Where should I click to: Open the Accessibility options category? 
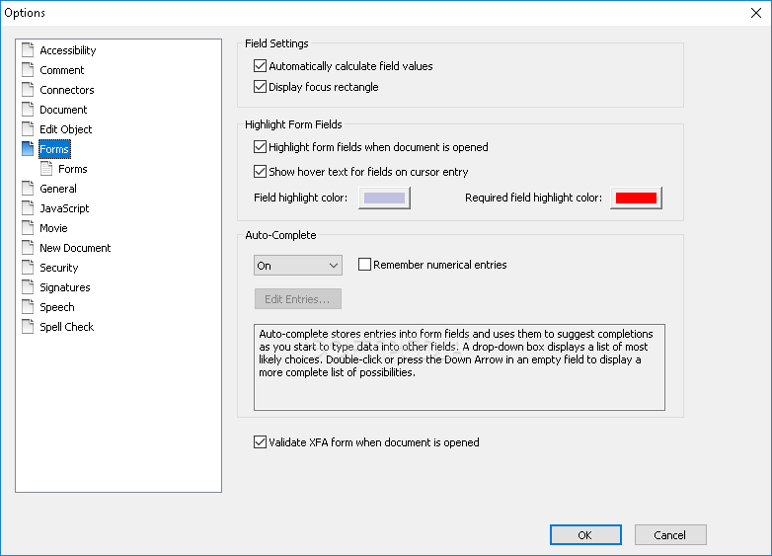click(68, 50)
